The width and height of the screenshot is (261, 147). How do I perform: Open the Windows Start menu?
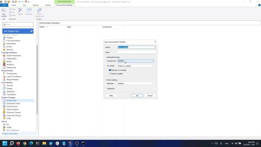(5, 143)
